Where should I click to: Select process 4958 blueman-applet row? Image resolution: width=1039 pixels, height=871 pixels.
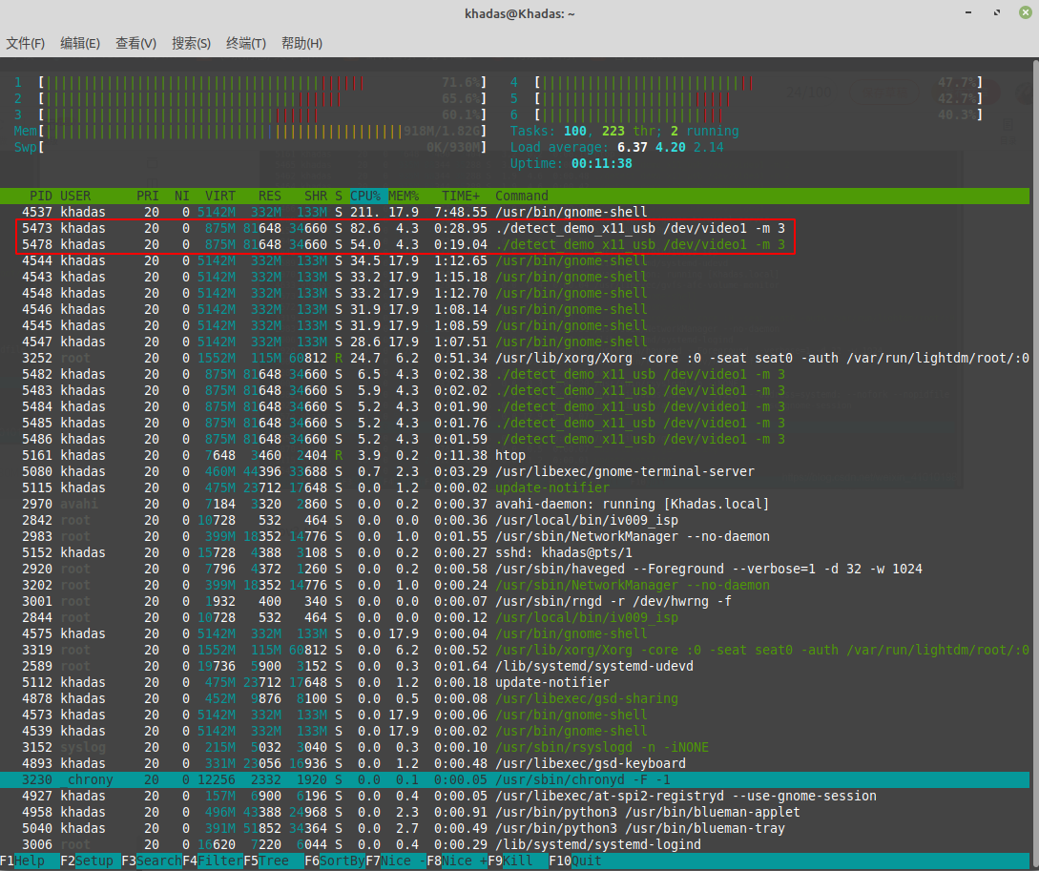pos(515,813)
